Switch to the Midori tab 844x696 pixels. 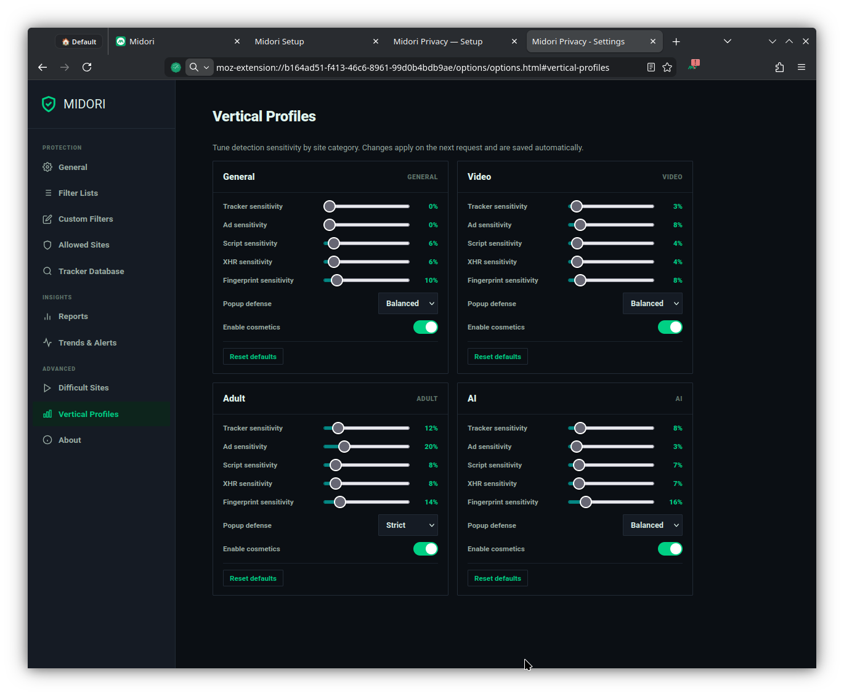coord(177,41)
